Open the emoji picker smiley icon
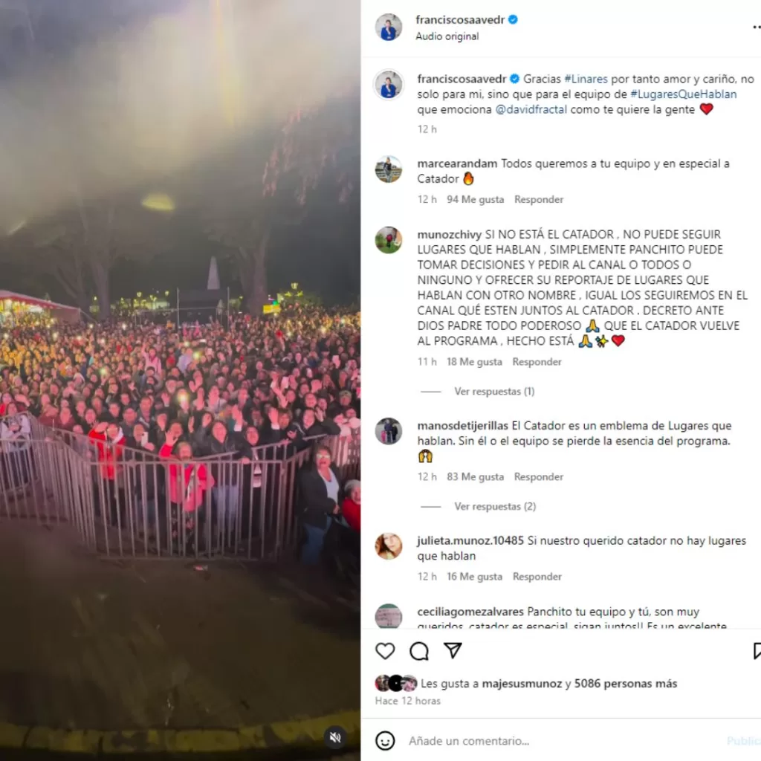Screen dimensions: 761x761 pyautogui.click(x=385, y=741)
